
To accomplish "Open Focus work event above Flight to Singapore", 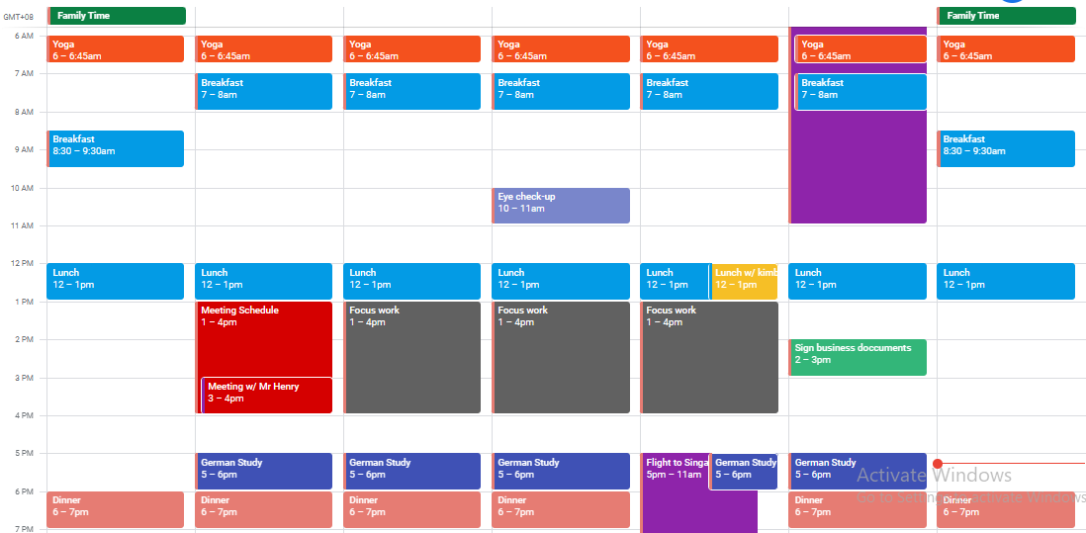I will (709, 356).
